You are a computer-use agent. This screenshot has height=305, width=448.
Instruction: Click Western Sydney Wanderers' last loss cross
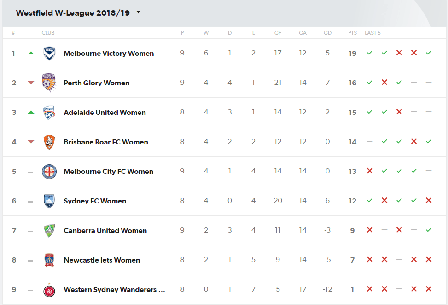429,289
